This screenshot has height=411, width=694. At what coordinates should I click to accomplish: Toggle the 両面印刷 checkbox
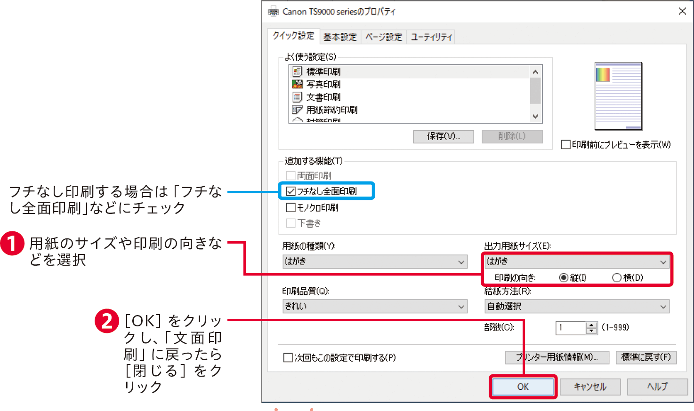(291, 175)
